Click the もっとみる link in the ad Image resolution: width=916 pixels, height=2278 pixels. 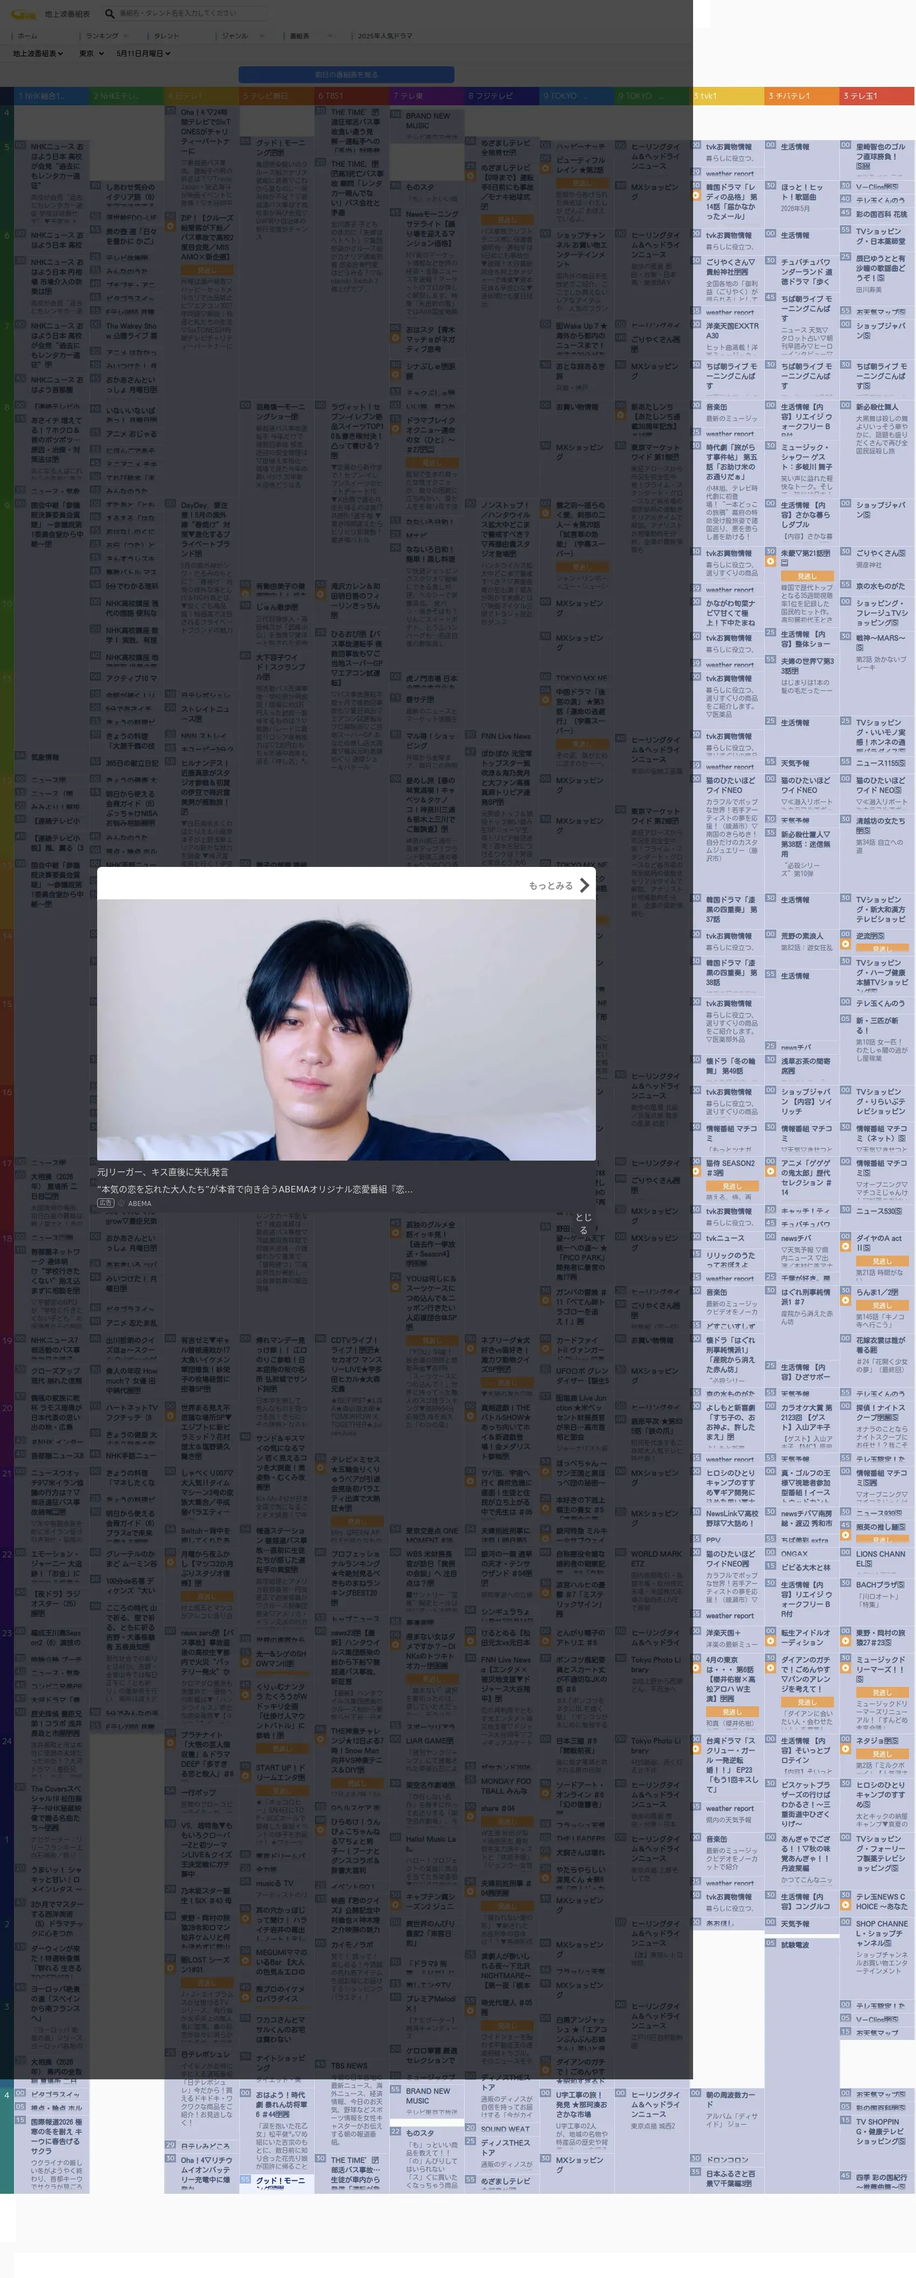551,885
